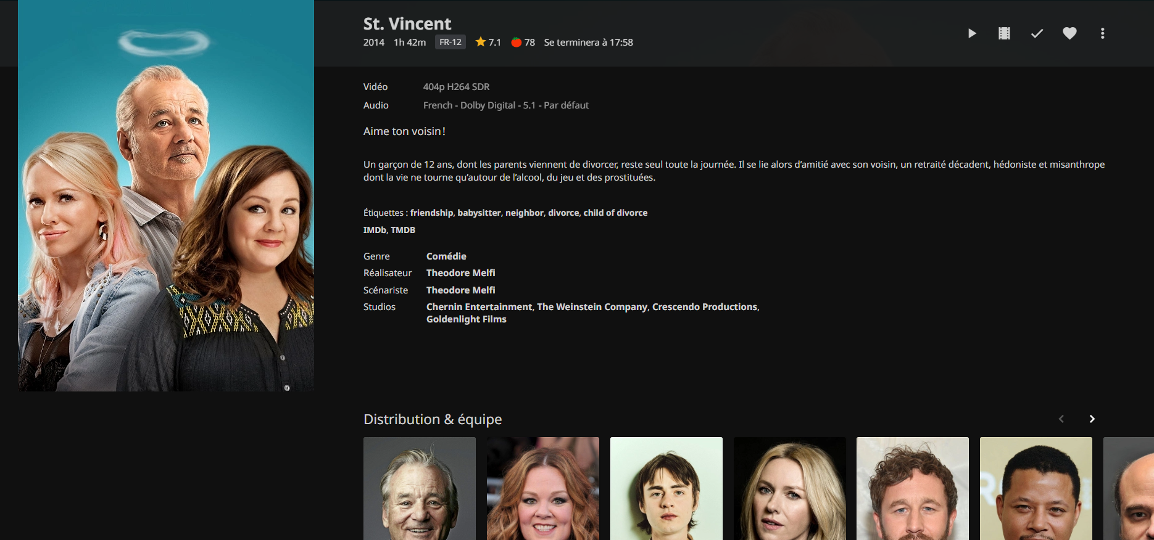Click the St. Vincent movie poster
Viewport: 1154px width, 540px height.
166,195
